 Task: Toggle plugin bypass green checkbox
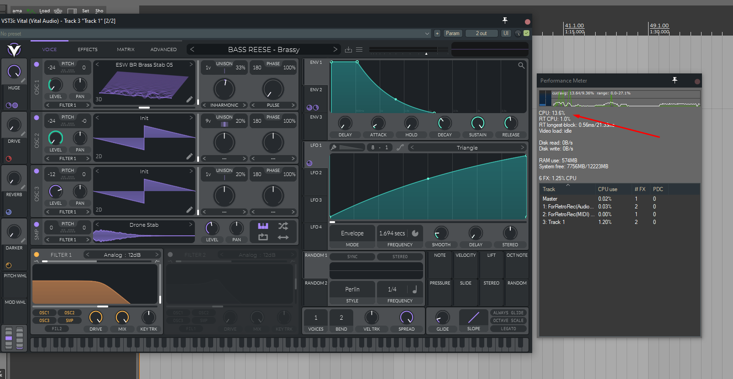pos(527,33)
